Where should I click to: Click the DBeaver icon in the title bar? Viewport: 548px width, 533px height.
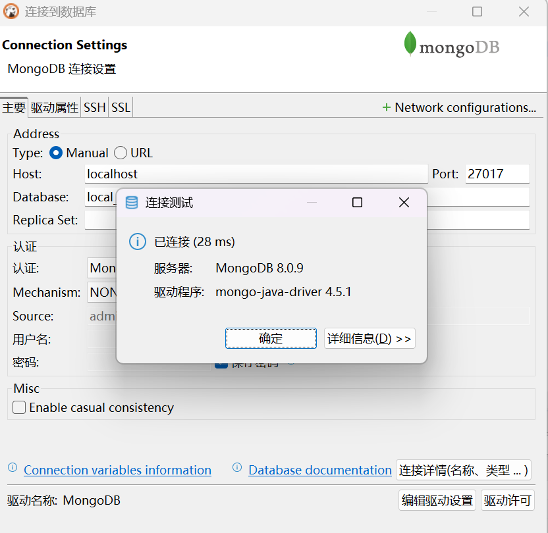tap(11, 11)
